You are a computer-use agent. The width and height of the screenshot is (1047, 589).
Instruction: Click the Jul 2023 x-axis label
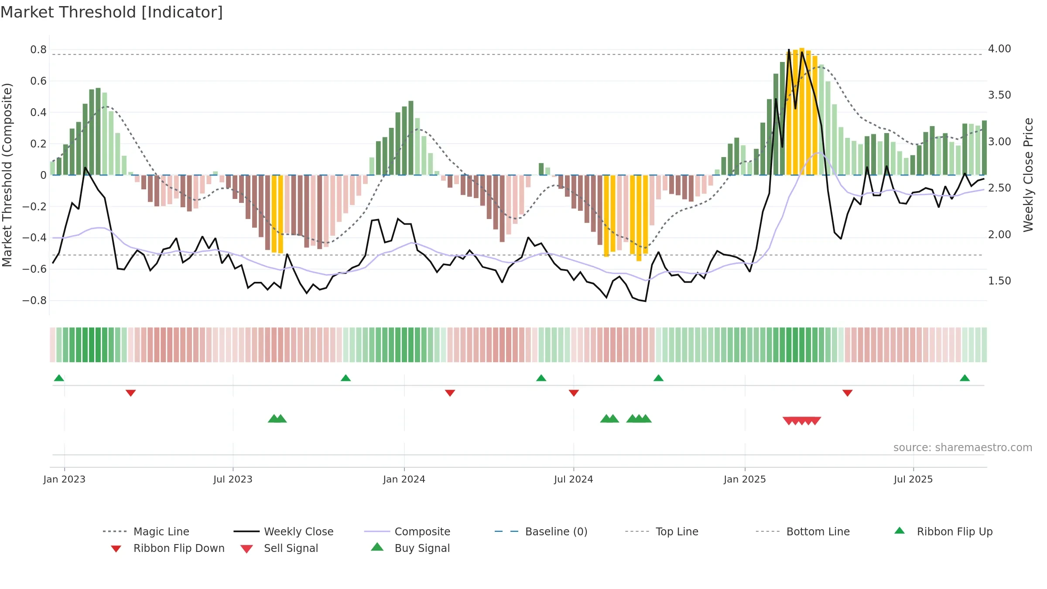(233, 479)
